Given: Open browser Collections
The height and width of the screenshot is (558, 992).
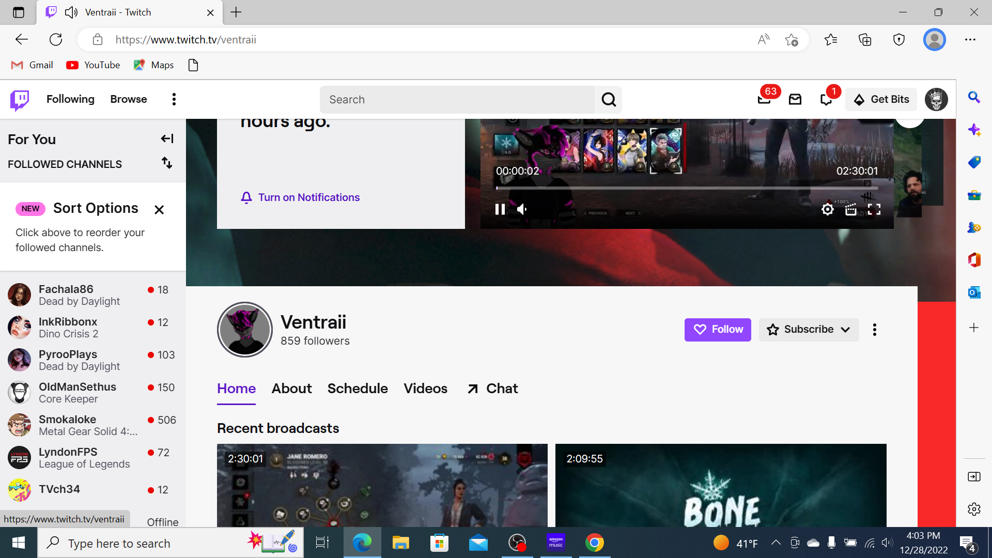Looking at the screenshot, I should 865,40.
